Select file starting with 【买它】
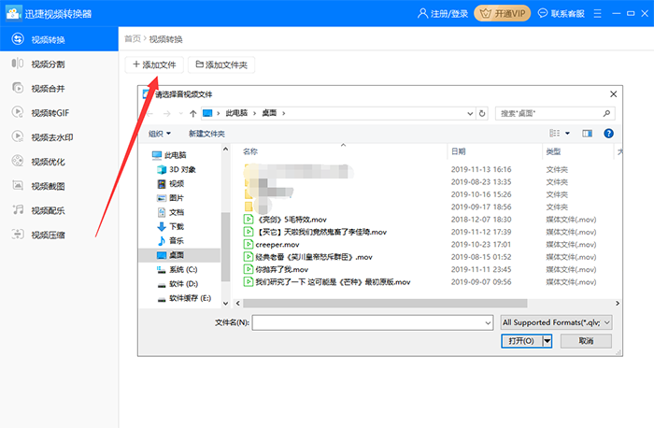 tap(316, 232)
